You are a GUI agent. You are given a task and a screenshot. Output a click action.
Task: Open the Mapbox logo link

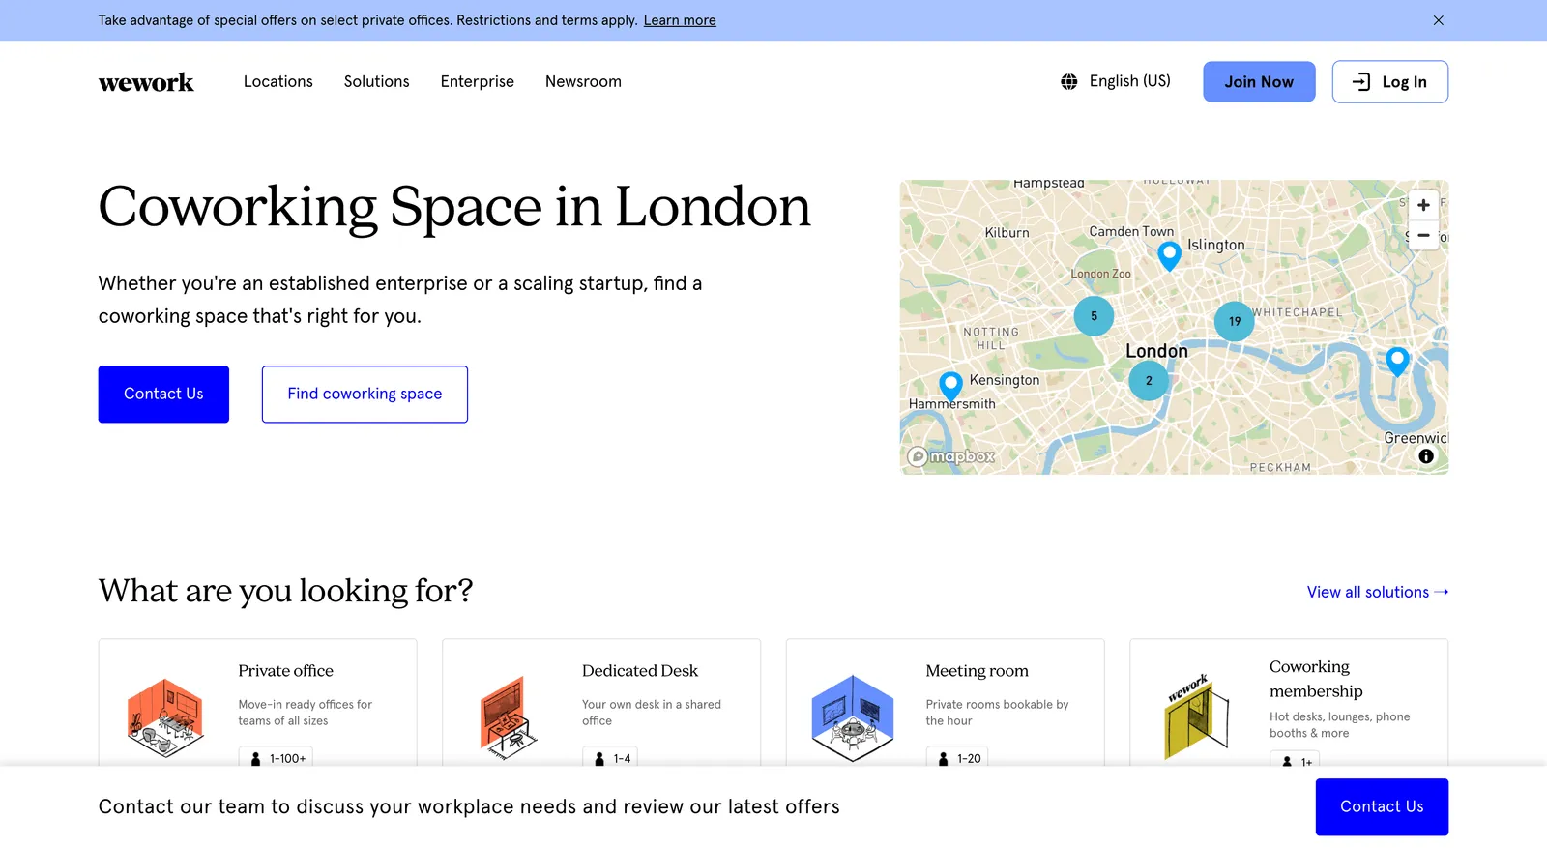(951, 456)
